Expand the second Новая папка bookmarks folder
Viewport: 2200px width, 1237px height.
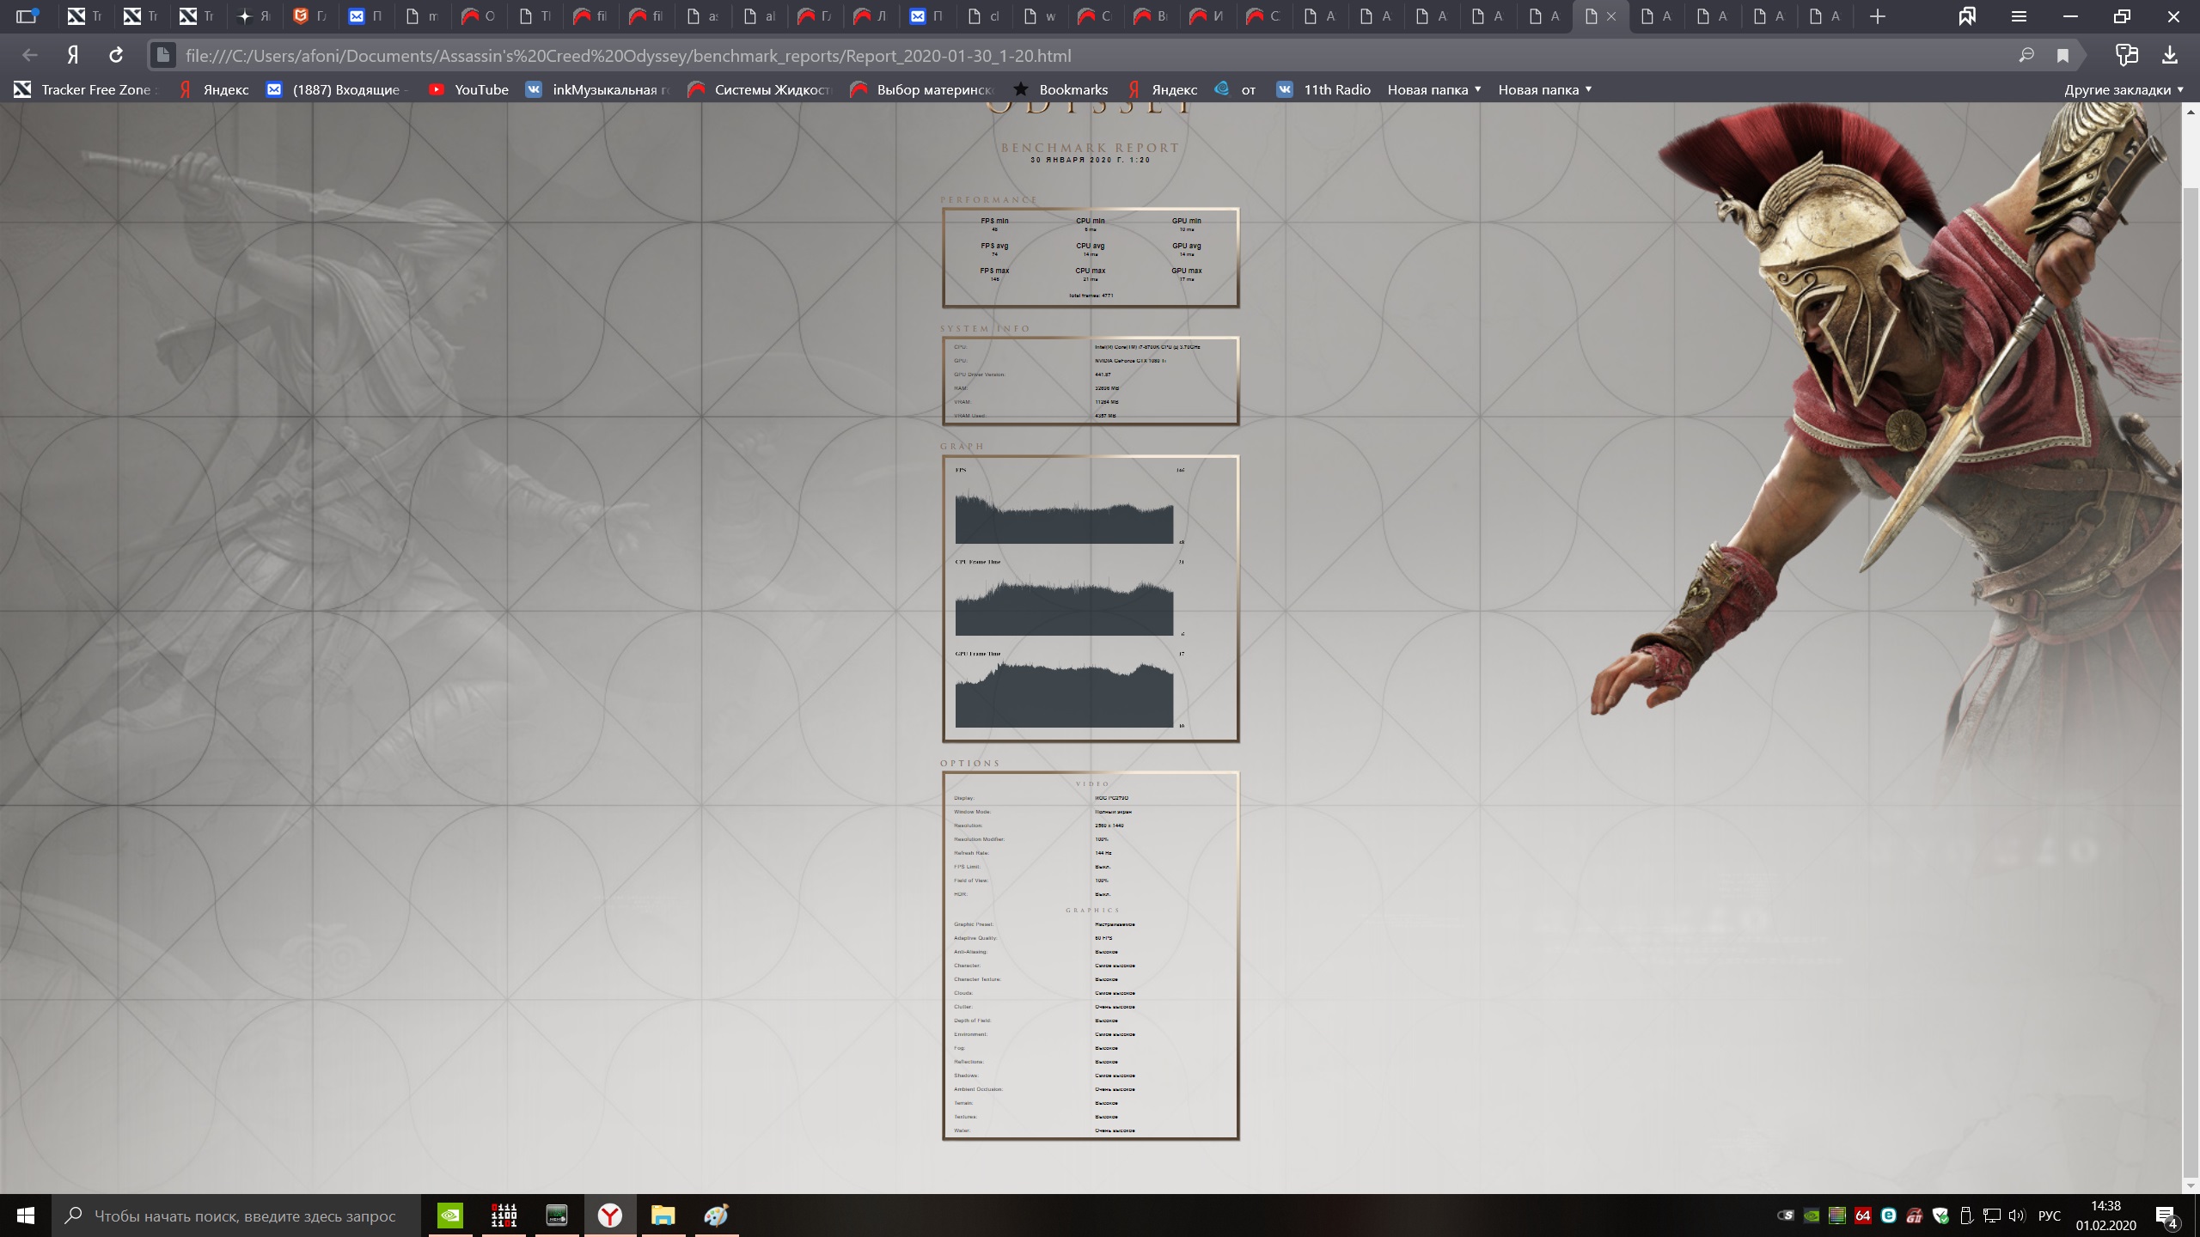click(x=1545, y=89)
